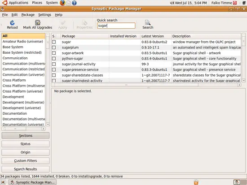Click the sections list scroll up arrow
This screenshot has width=247, height=185.
pyautogui.click(x=48, y=35)
